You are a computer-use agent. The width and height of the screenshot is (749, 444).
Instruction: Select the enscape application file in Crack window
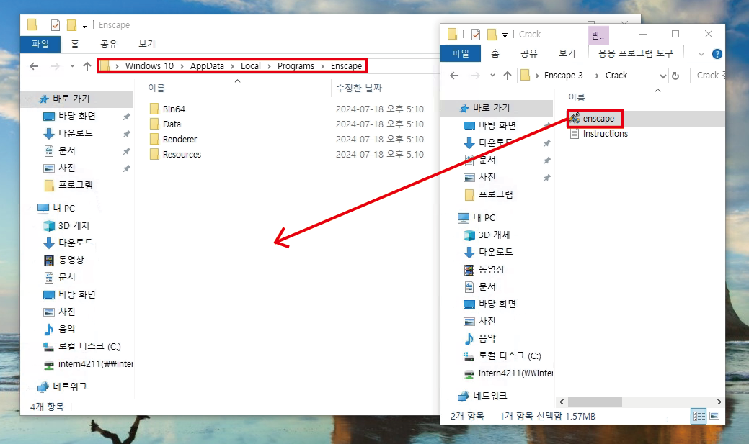593,118
